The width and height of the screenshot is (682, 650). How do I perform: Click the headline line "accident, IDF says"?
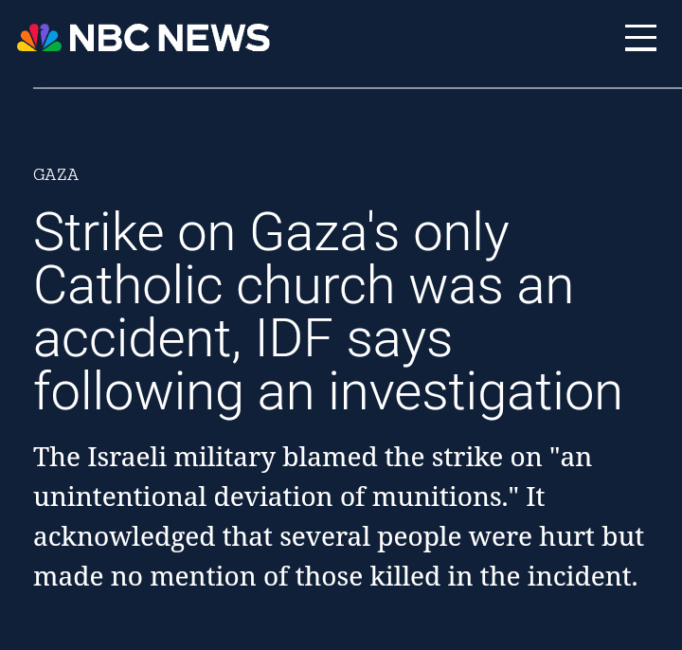(x=242, y=339)
